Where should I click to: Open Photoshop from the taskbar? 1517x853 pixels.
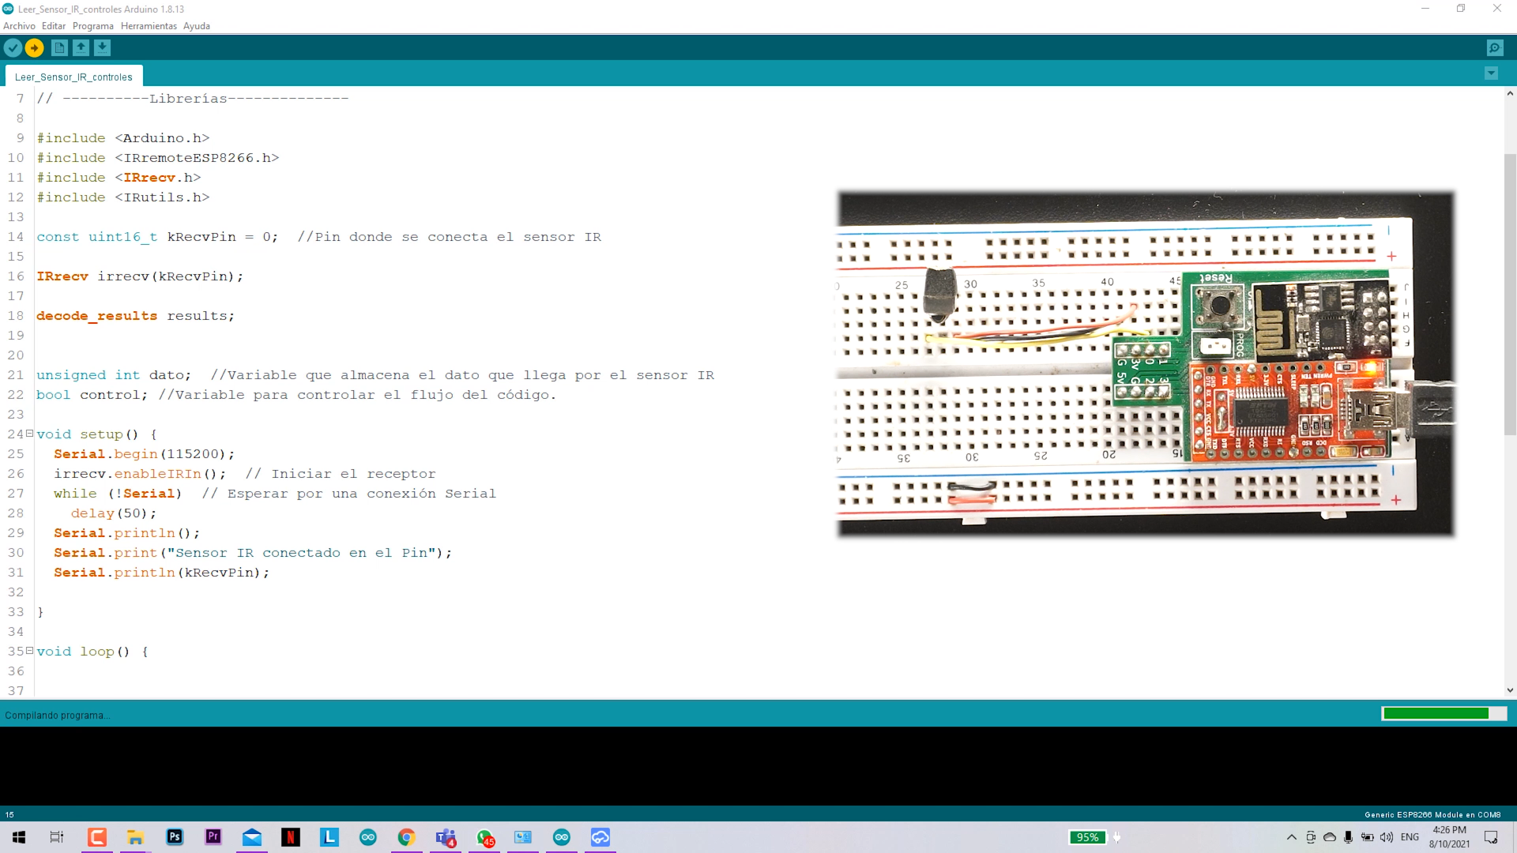(x=175, y=837)
